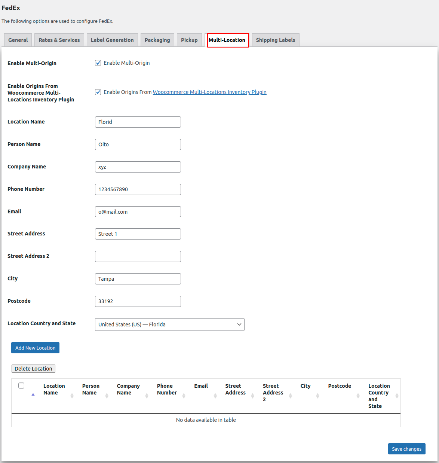
Task: Focus the empty Street Address 2 field
Action: (138, 256)
